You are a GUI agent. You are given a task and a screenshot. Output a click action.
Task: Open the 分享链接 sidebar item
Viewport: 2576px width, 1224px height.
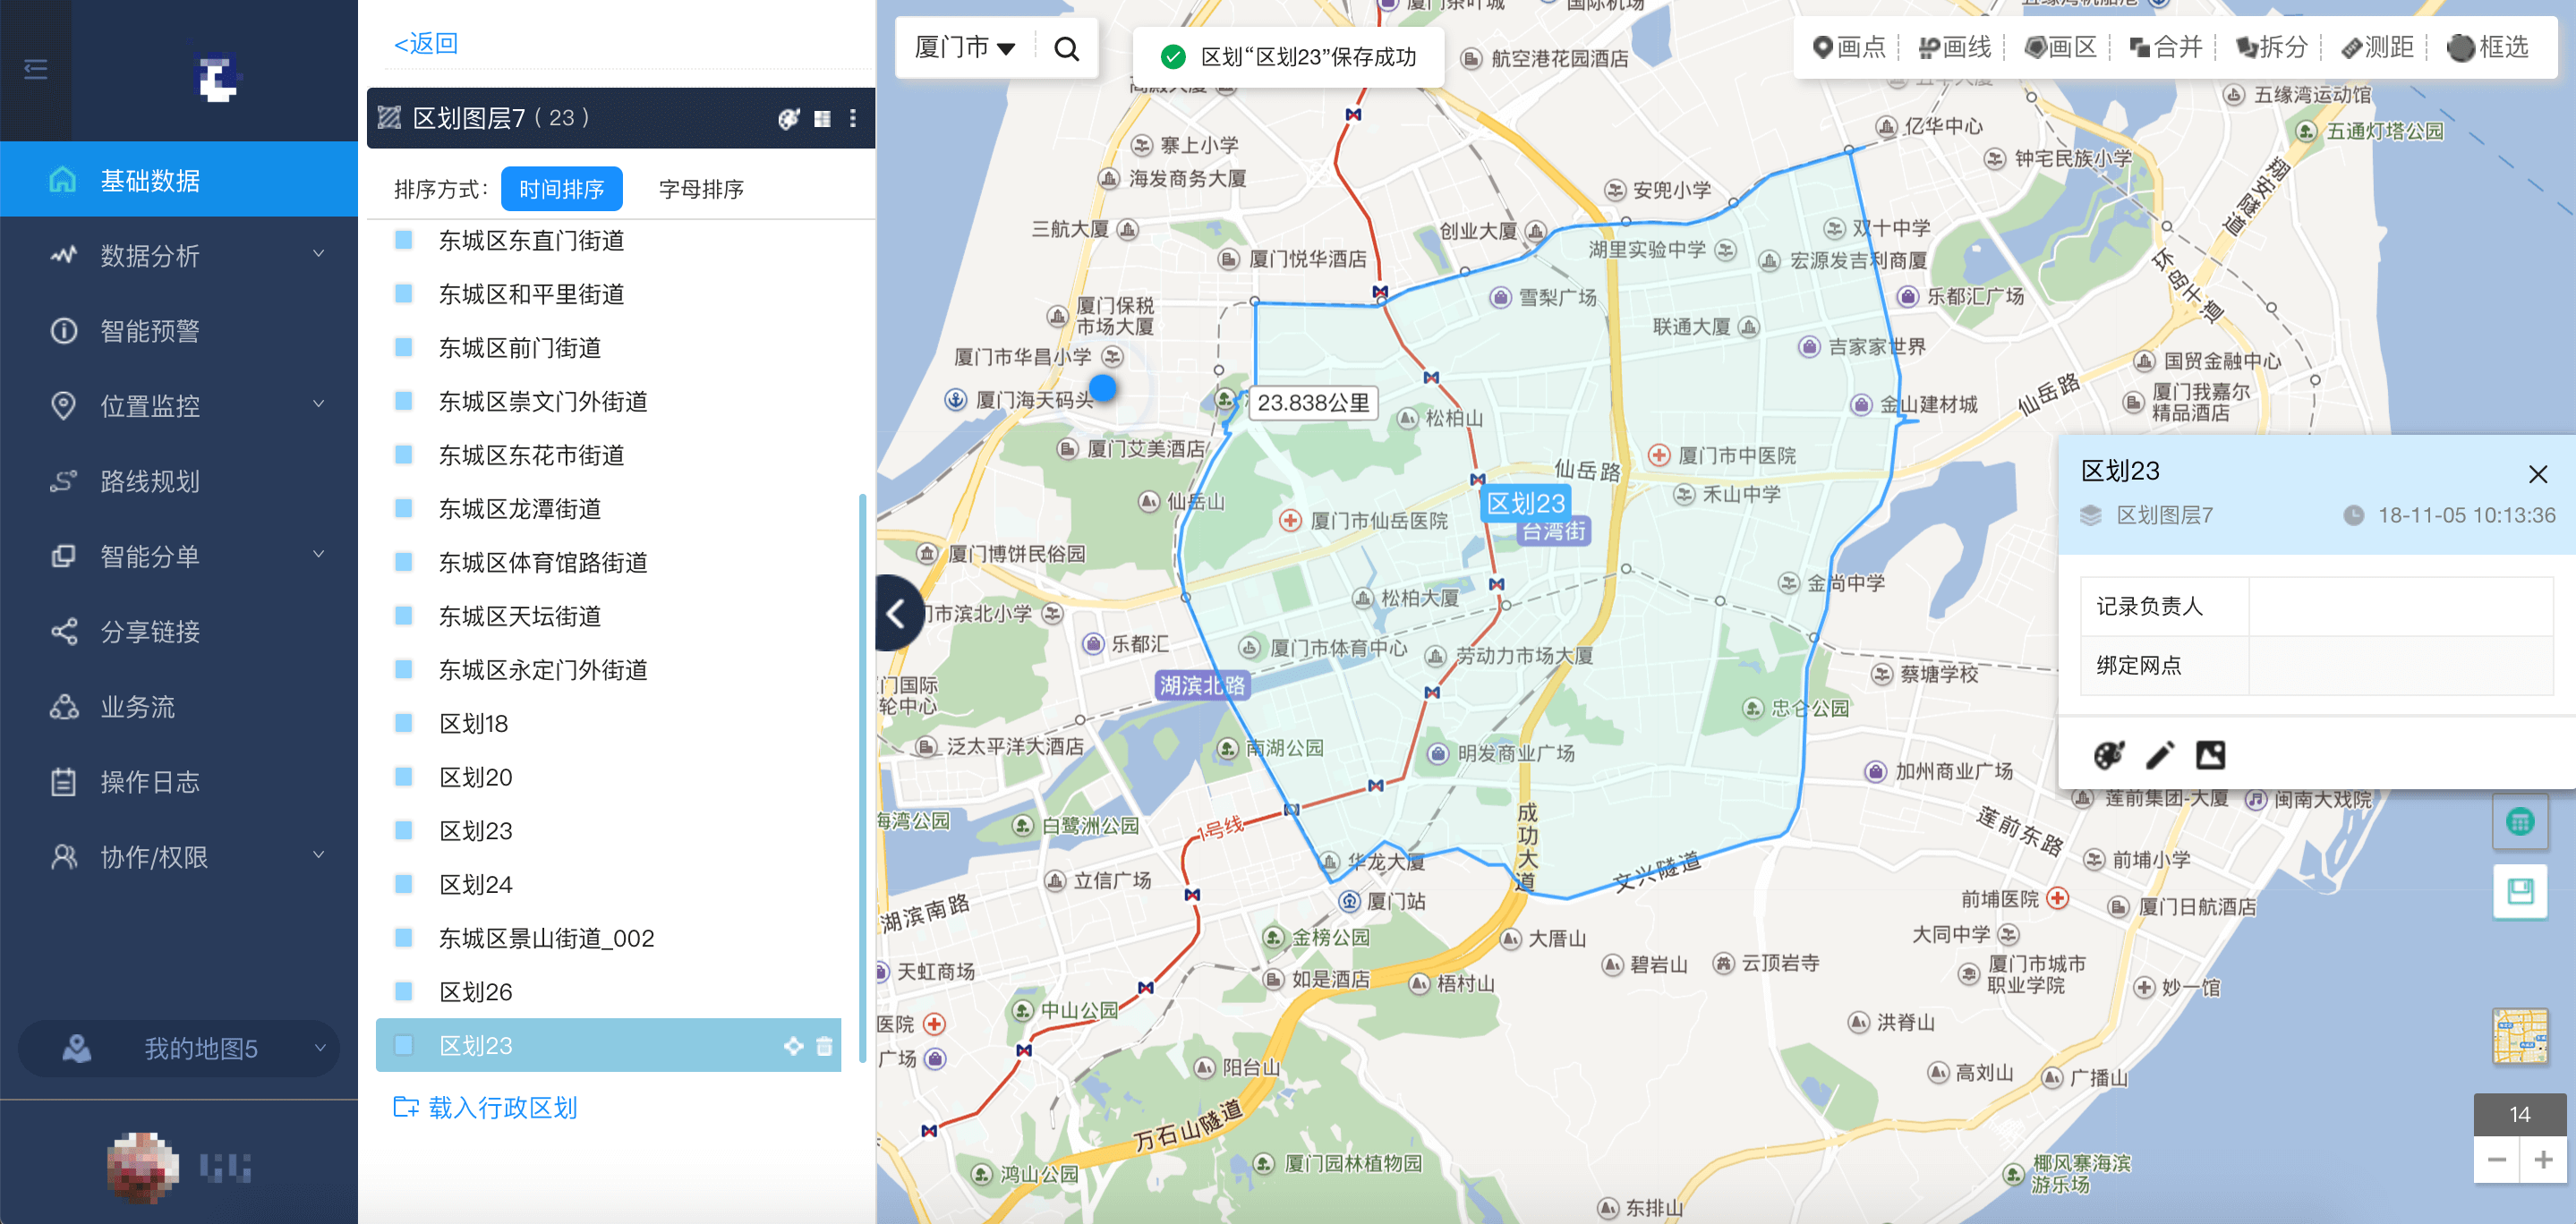click(x=179, y=631)
